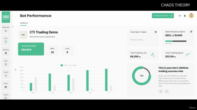Open the Total Open Trades expand icon
The image size is (197, 110).
click(156, 32)
